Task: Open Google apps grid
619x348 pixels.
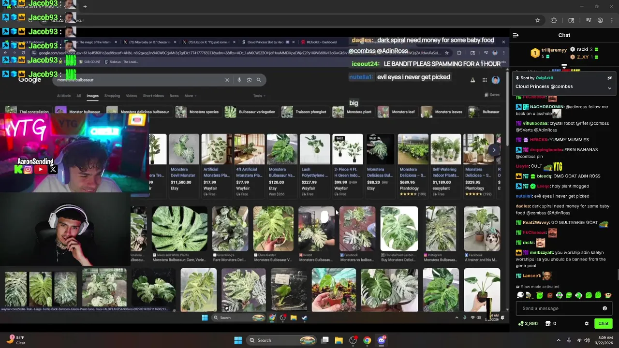Action: click(x=485, y=80)
